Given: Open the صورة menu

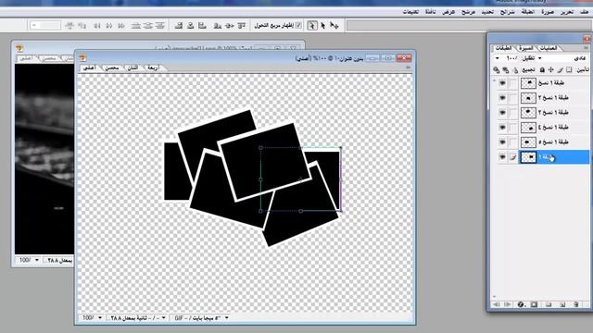Looking at the screenshot, I should click(x=548, y=12).
